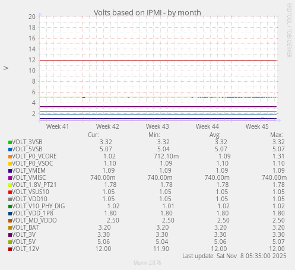This screenshot has width=295, height=270.
Task: Click the lime VOLT_1.8V_PT21 swatch
Action: tap(10, 185)
